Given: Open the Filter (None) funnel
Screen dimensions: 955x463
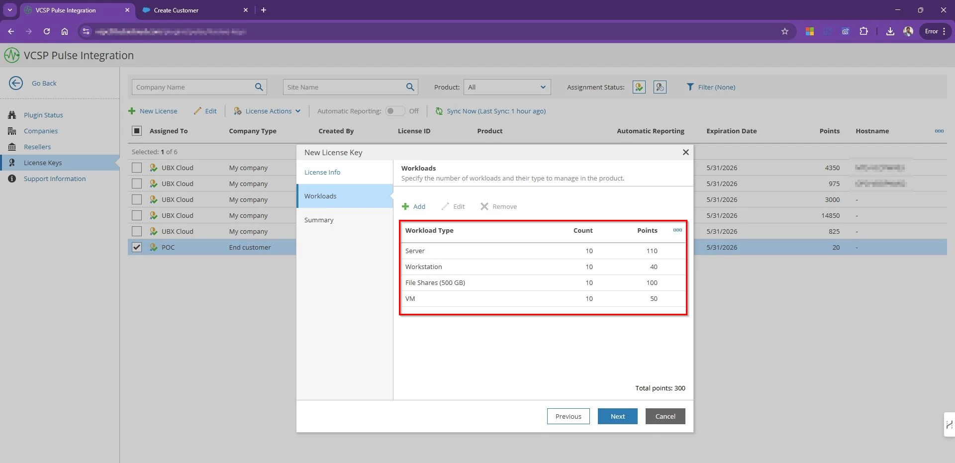Looking at the screenshot, I should point(690,87).
